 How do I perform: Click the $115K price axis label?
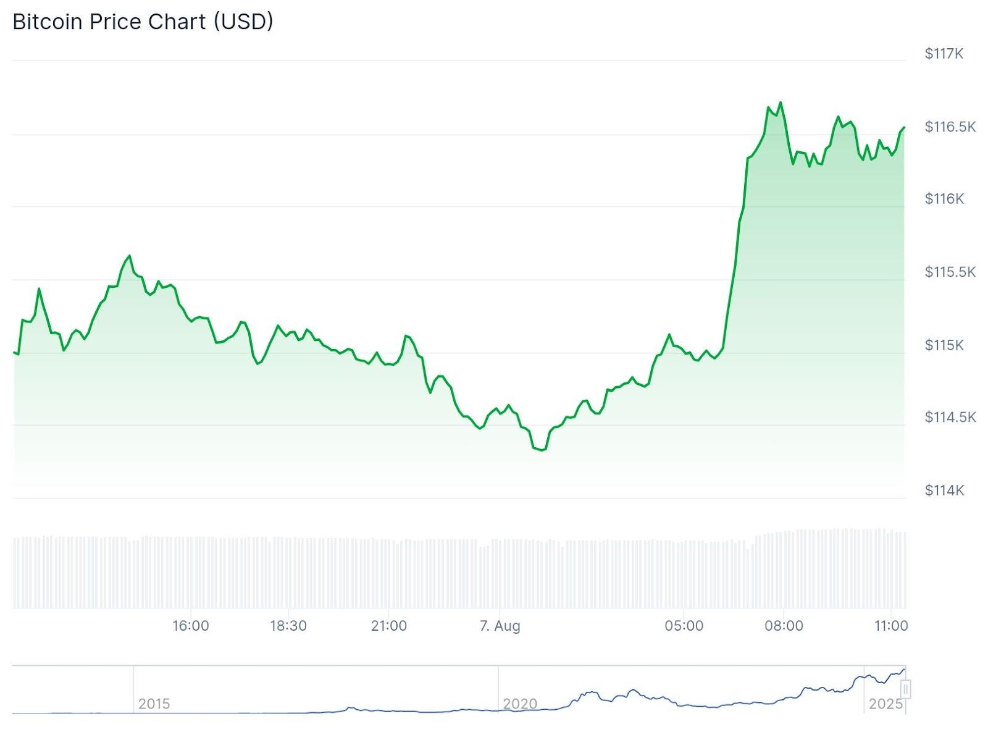click(x=944, y=345)
